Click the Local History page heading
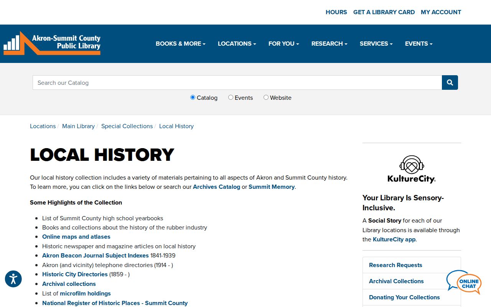 102,155
